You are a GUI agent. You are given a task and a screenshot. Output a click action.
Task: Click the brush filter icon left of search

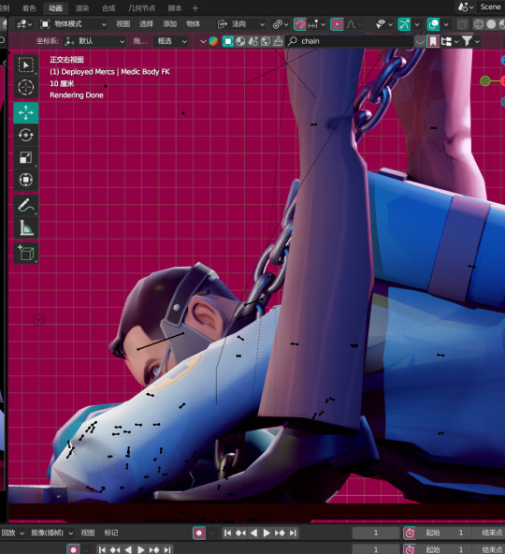(279, 41)
